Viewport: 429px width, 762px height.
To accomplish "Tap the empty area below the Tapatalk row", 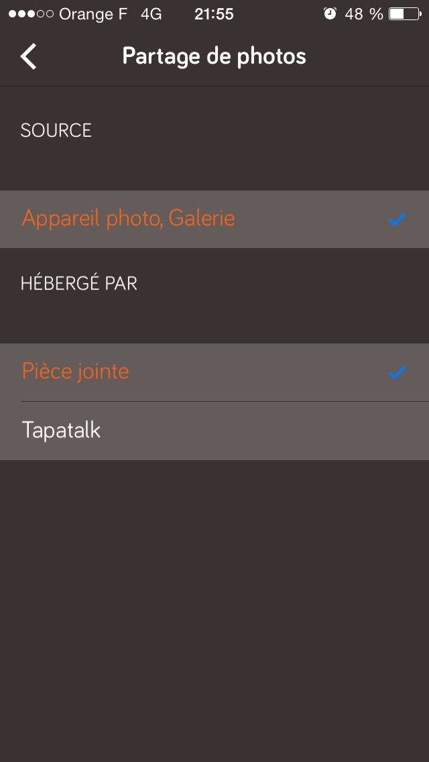I will coord(214,604).
